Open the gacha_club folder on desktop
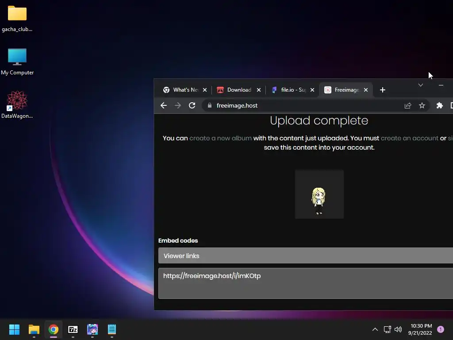The width and height of the screenshot is (453, 340). point(17,19)
